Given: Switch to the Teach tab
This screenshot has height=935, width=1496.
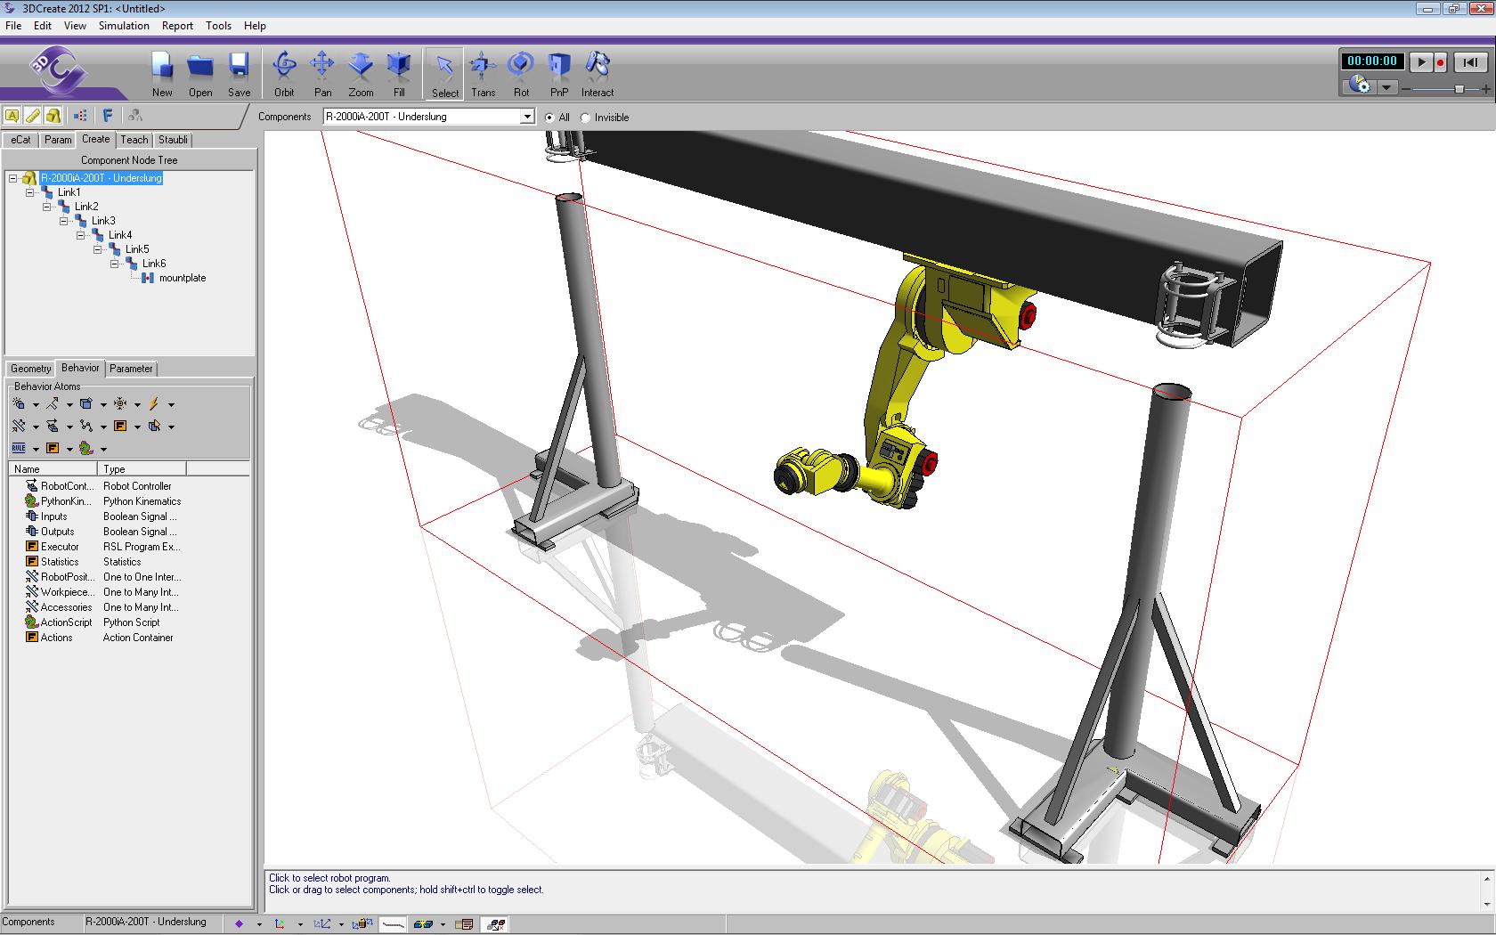Looking at the screenshot, I should 134,140.
